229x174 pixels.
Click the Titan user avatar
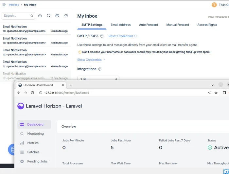(214, 5)
